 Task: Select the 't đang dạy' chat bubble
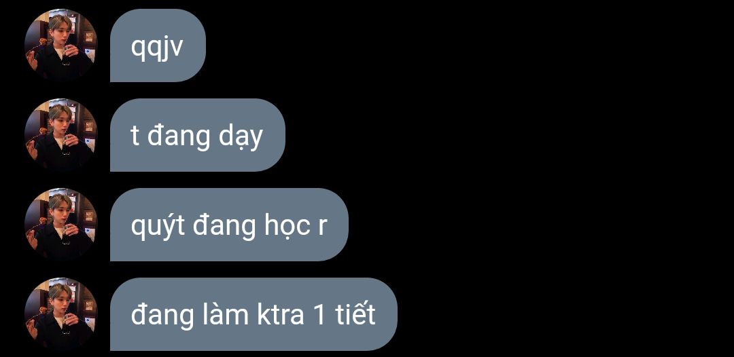[198, 135]
